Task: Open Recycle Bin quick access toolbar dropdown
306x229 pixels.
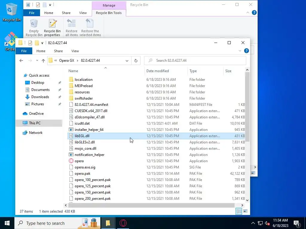Action: click(50, 5)
